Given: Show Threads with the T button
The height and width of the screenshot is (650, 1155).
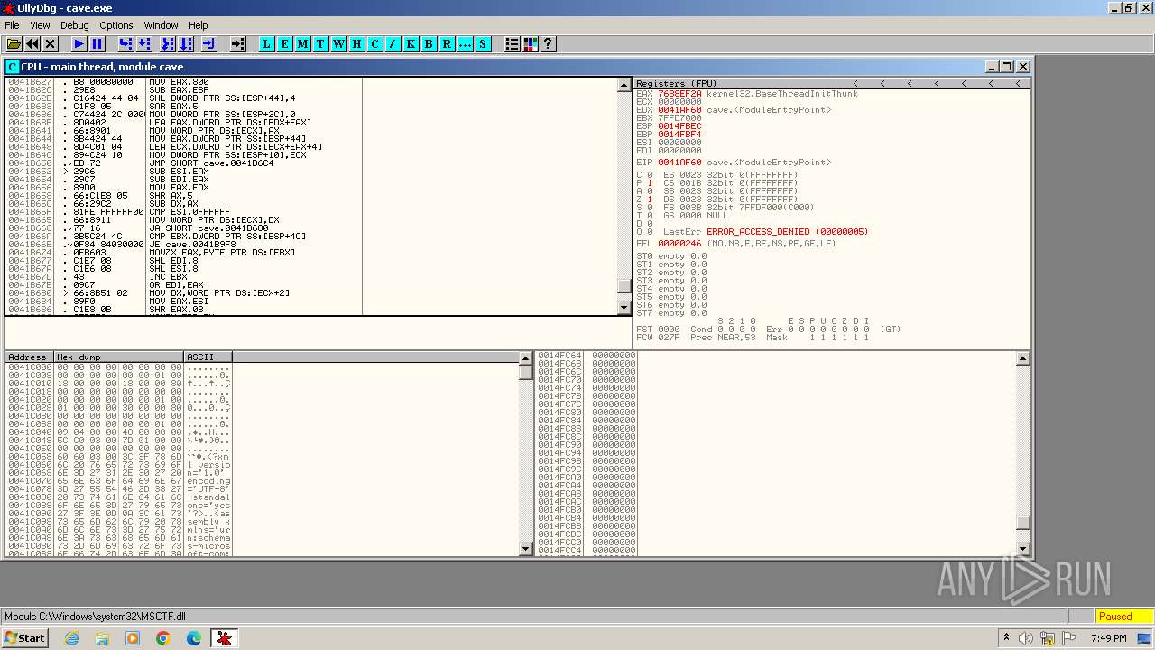Looking at the screenshot, I should [320, 43].
